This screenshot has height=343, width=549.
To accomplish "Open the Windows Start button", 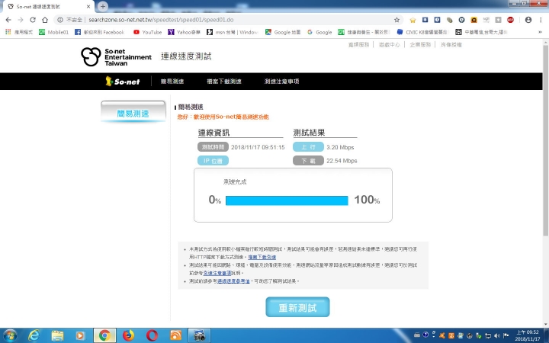I will click(x=9, y=335).
